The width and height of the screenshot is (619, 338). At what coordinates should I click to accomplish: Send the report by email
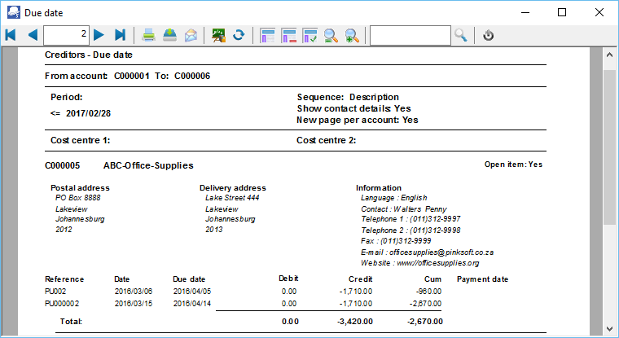[x=191, y=35]
